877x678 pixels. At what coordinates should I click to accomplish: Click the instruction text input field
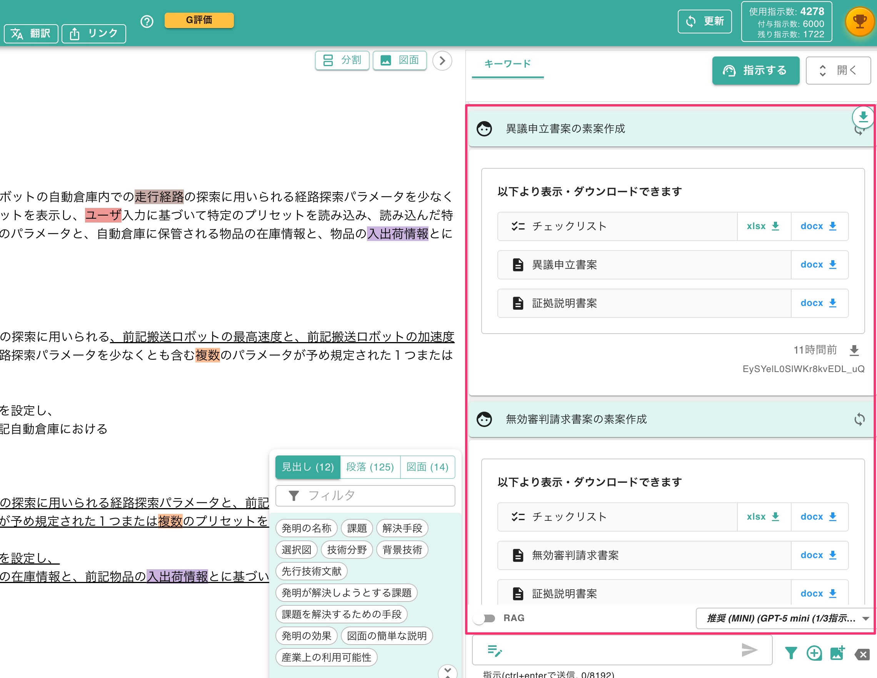(622, 650)
